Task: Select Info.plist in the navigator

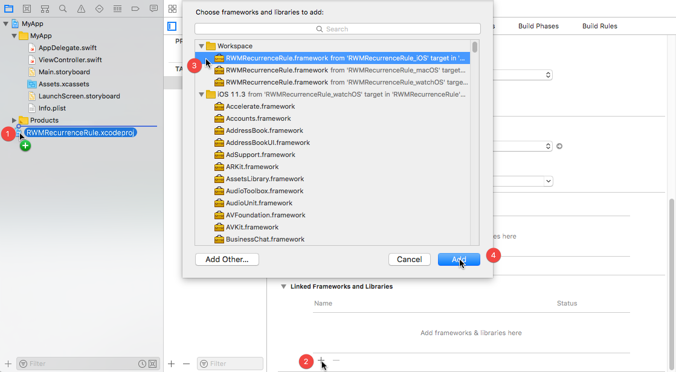Action: point(52,108)
